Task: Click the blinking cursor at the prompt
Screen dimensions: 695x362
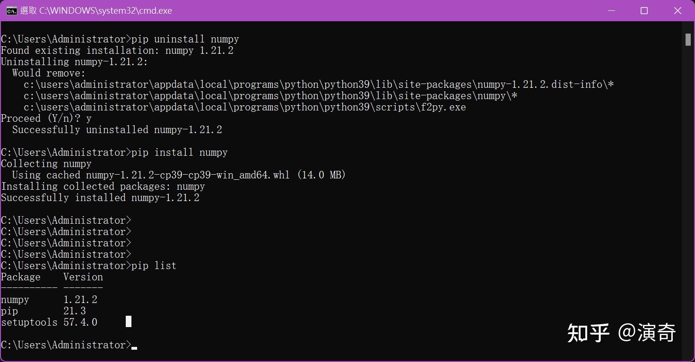Action: click(x=134, y=347)
